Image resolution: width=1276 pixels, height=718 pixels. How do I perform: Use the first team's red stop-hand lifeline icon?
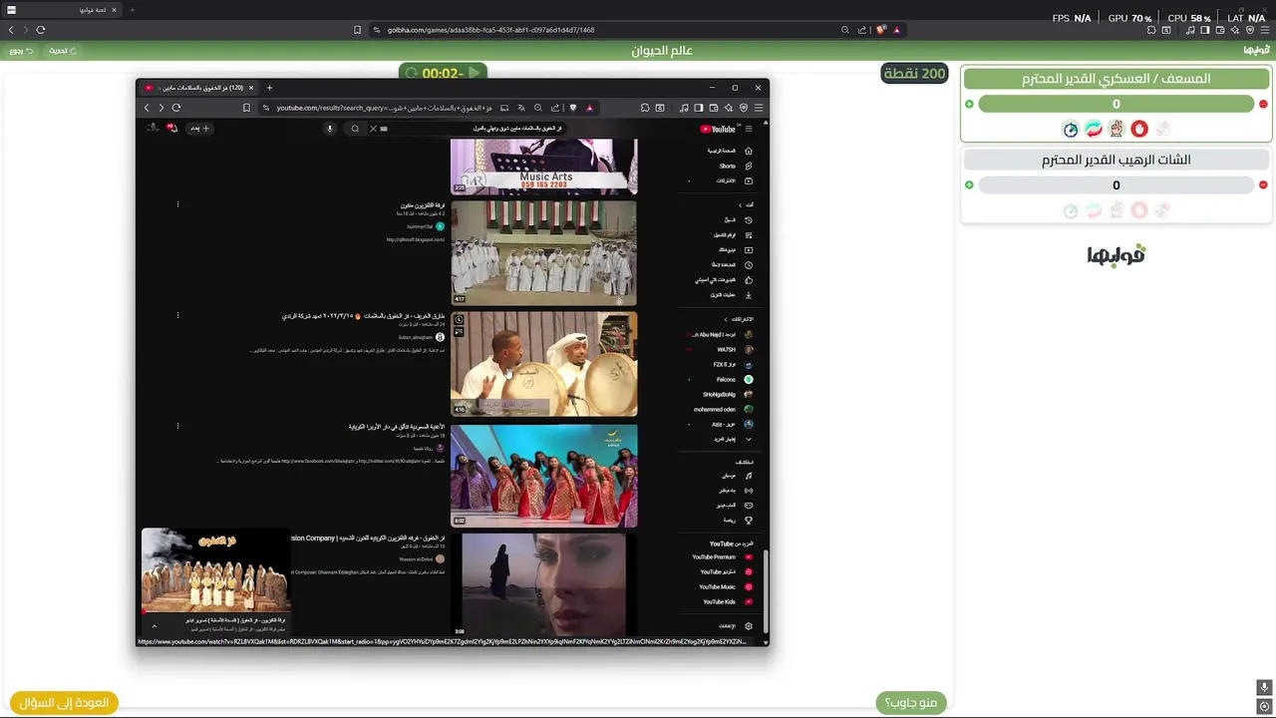(1139, 129)
